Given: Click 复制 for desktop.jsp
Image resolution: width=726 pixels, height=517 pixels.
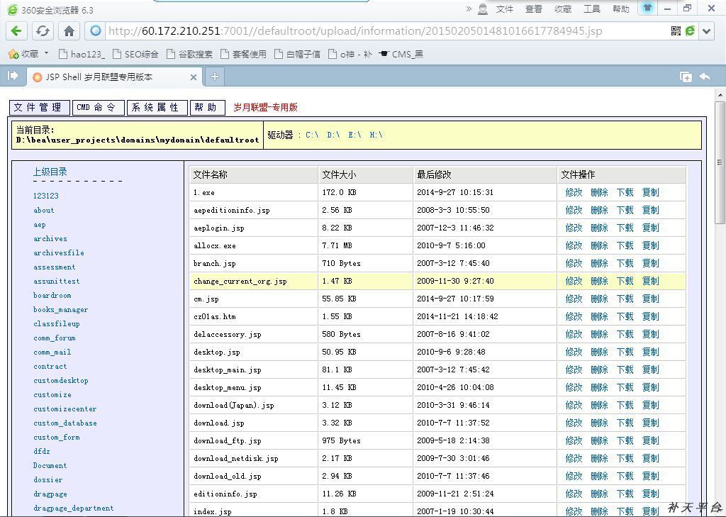Looking at the screenshot, I should [651, 352].
